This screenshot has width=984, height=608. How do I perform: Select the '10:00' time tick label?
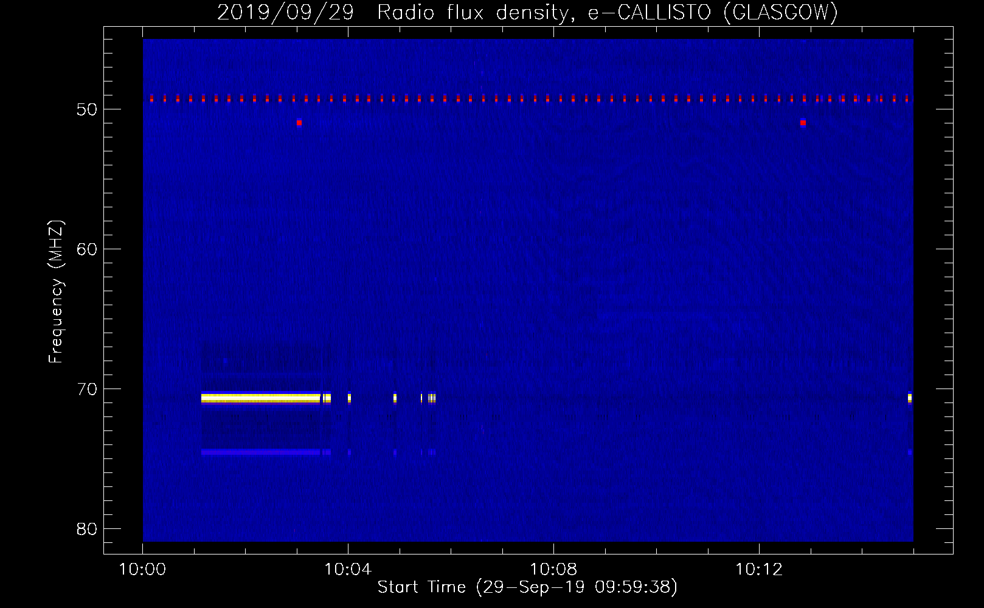[142, 570]
